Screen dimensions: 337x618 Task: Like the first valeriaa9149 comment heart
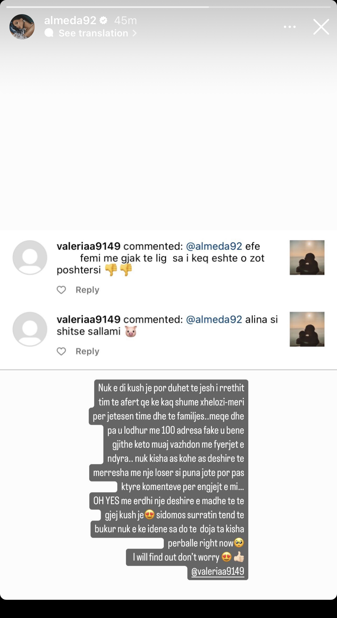tap(61, 290)
